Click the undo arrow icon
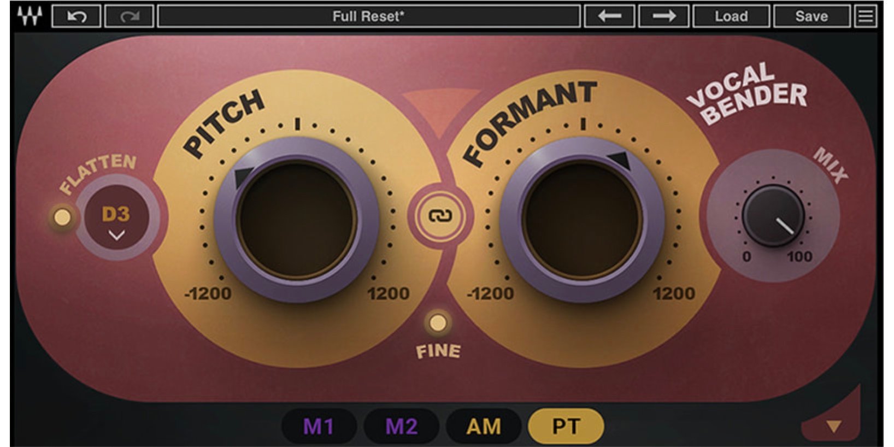Screen dimensions: 894x447 (x=77, y=16)
